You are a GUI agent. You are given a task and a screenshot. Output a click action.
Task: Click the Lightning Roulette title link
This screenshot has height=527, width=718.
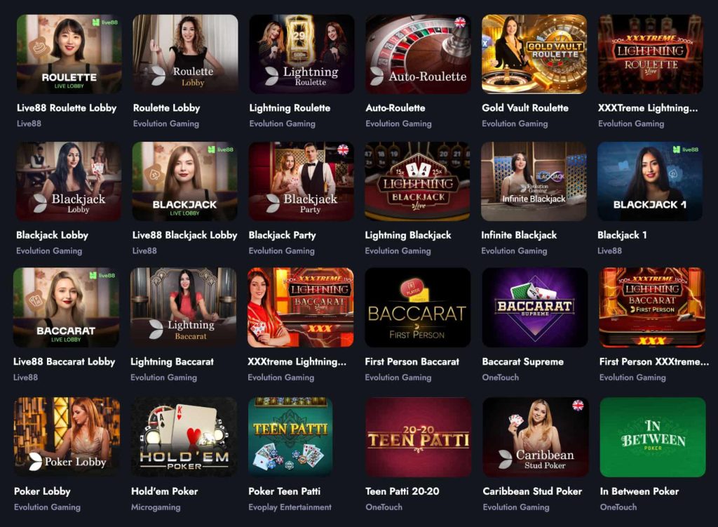click(x=290, y=108)
